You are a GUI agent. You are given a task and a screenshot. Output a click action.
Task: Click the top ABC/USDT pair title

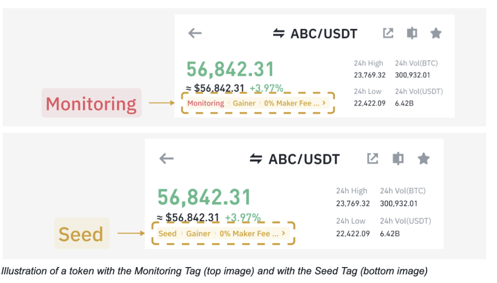pos(324,34)
